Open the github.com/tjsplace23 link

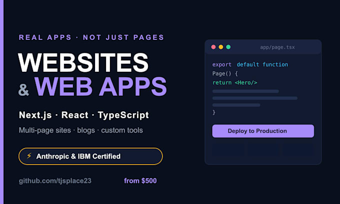pos(55,181)
